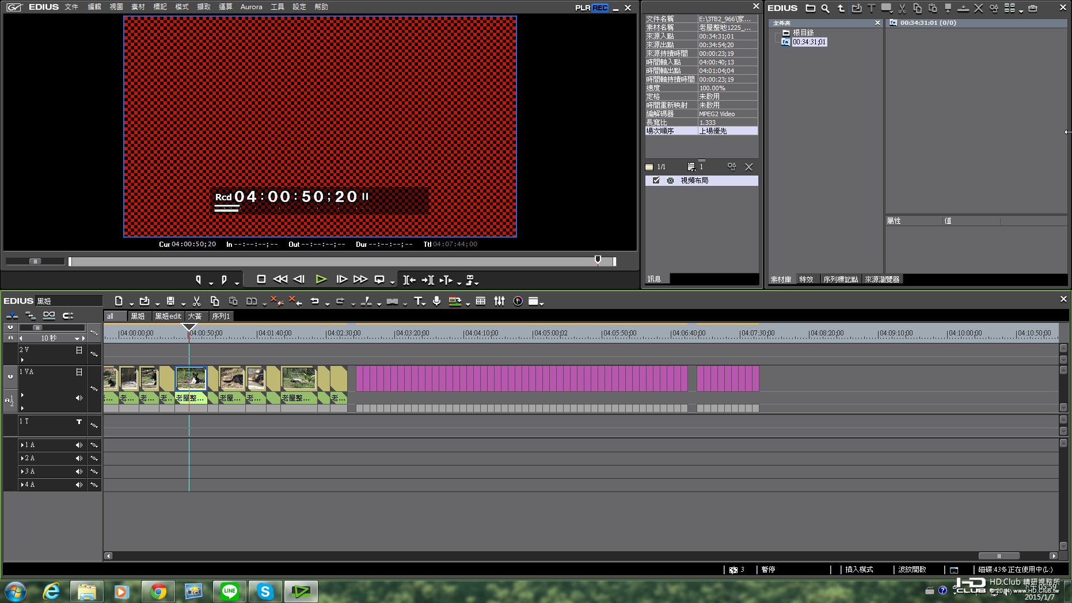Expand the 2 V track
Screen dimensions: 1072x603
coord(22,360)
